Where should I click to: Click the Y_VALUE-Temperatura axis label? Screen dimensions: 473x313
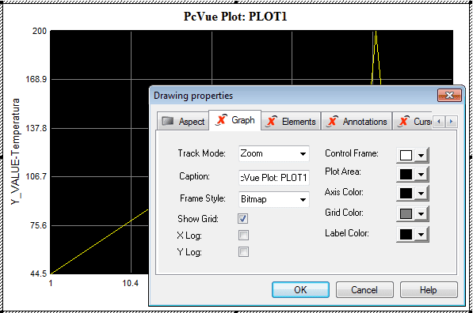point(15,152)
